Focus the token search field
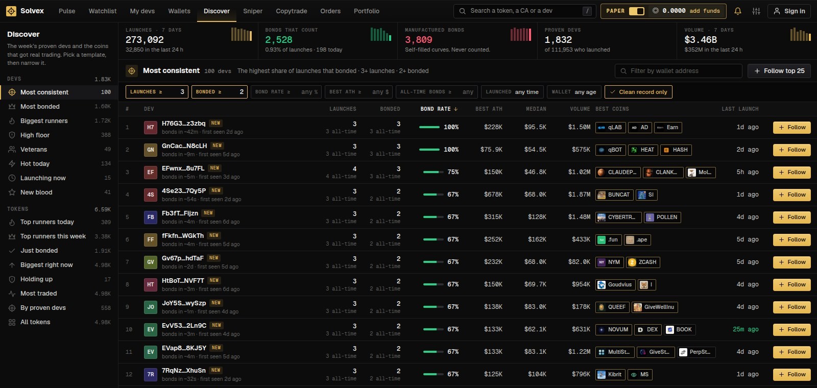The width and height of the screenshot is (817, 388). coord(524,11)
